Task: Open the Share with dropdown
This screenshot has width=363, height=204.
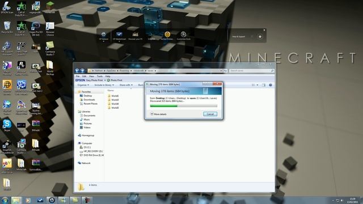Action: (x=126, y=85)
